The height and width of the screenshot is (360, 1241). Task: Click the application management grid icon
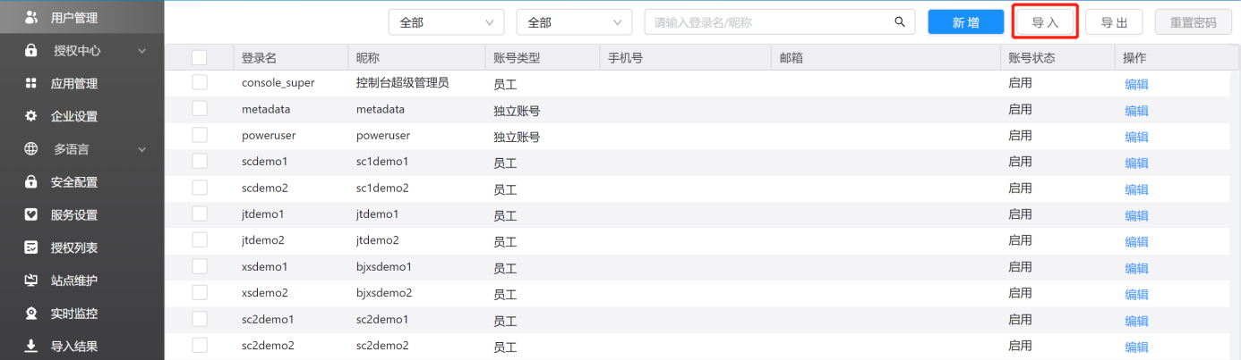click(31, 83)
